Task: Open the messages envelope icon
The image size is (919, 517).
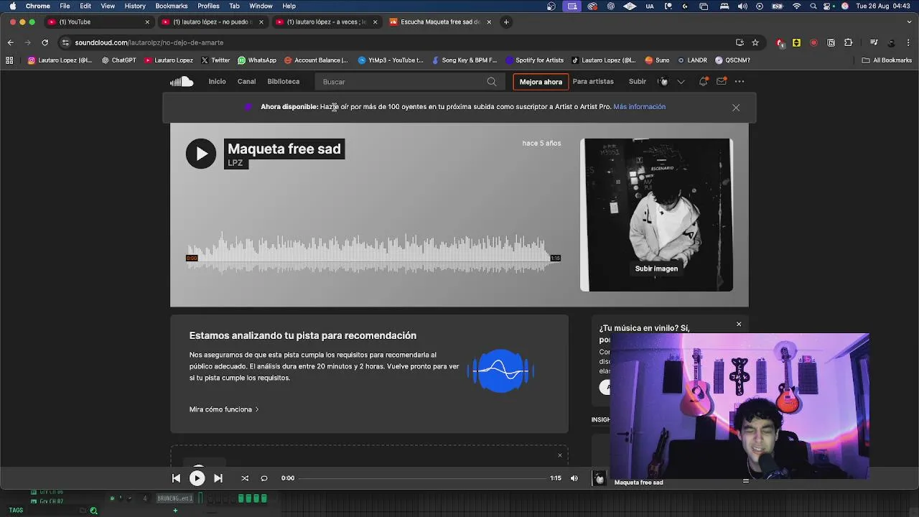Action: pyautogui.click(x=722, y=82)
